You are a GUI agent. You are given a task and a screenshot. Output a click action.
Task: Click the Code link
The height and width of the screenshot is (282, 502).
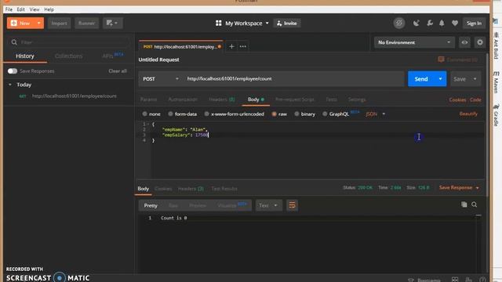tap(475, 99)
